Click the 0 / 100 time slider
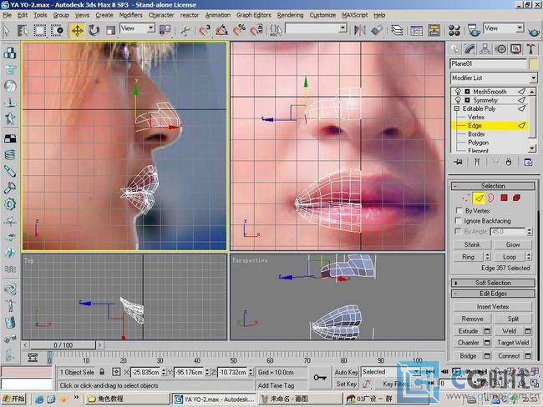The image size is (543, 407). pyautogui.click(x=63, y=345)
